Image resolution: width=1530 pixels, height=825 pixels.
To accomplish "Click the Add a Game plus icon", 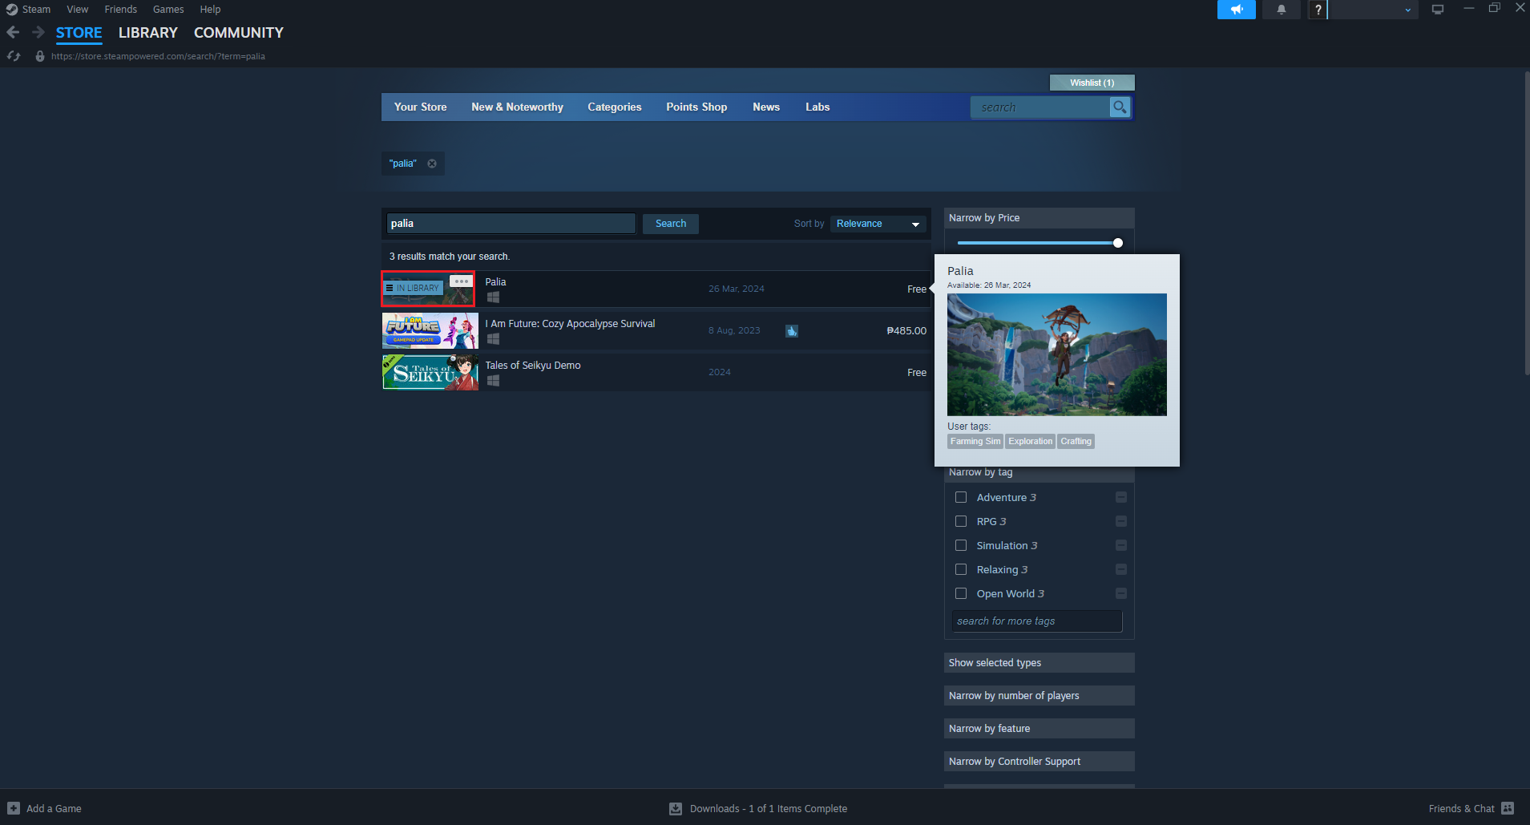I will click(x=14, y=808).
